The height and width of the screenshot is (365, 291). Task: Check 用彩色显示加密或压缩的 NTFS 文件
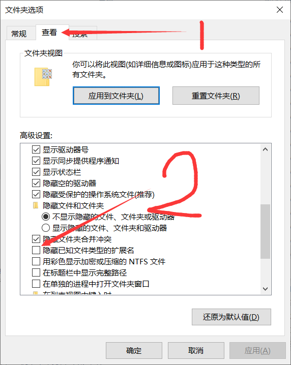(x=36, y=261)
